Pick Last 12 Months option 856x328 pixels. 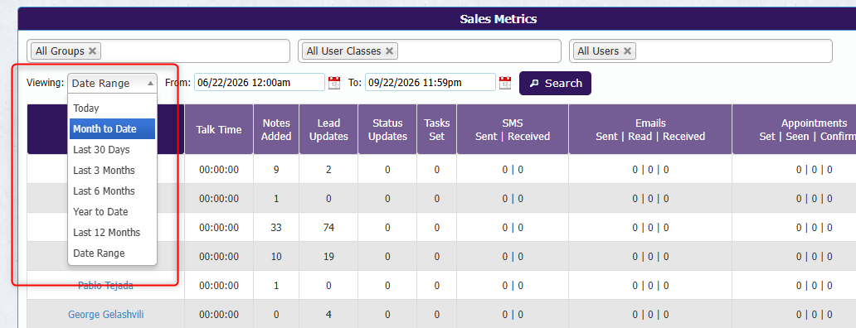pyautogui.click(x=113, y=233)
